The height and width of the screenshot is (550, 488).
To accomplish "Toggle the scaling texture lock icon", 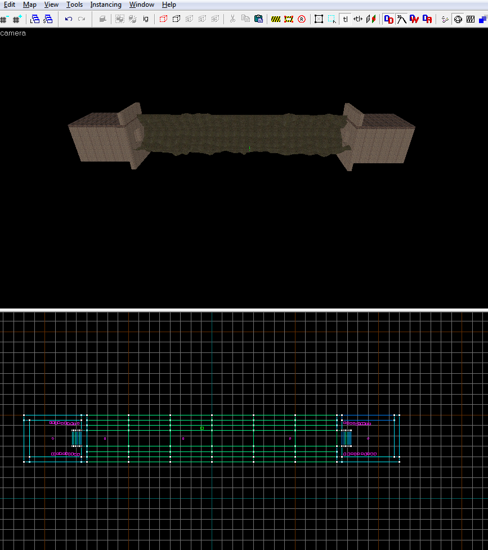I will tap(358, 19).
